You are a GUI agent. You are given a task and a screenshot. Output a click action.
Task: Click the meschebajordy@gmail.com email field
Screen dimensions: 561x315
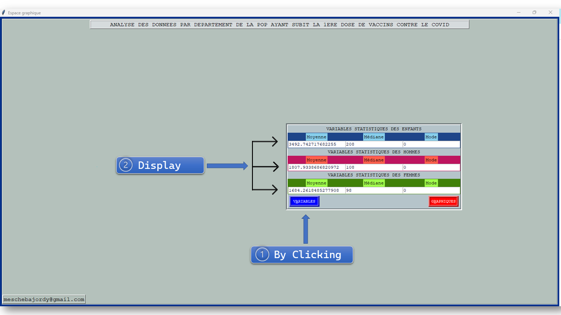point(43,299)
